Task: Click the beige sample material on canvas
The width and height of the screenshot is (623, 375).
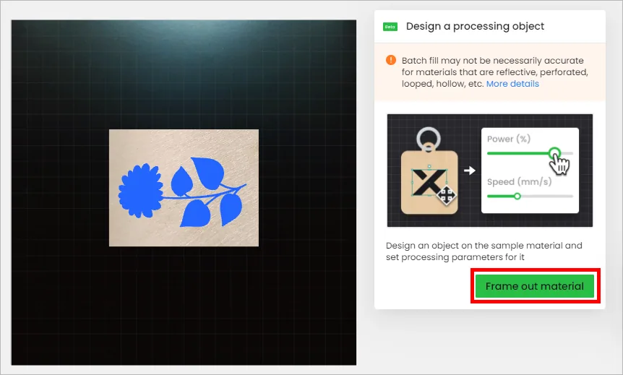Action: coord(184,188)
